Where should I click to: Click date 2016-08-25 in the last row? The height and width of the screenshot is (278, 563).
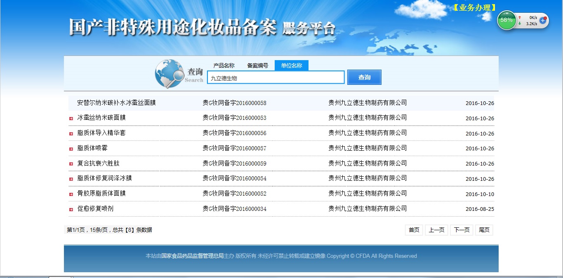click(480, 209)
